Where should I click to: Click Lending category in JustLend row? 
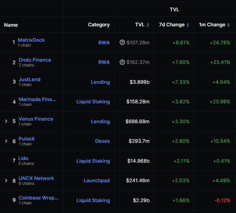(100, 82)
